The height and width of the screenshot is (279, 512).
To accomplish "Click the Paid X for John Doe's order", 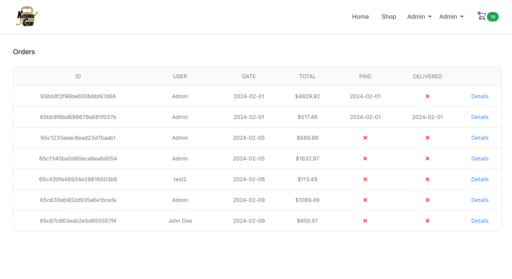I will [365, 221].
